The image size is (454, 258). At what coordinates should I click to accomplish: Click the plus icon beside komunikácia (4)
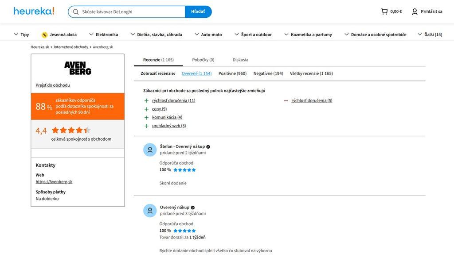click(x=146, y=118)
